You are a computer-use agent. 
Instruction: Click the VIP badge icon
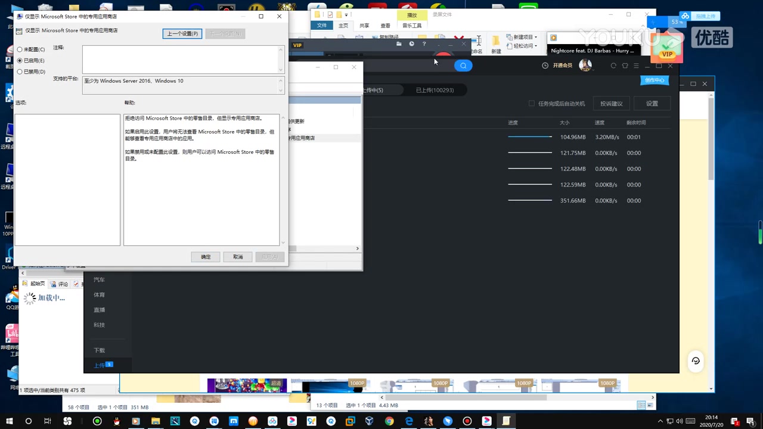click(x=667, y=54)
